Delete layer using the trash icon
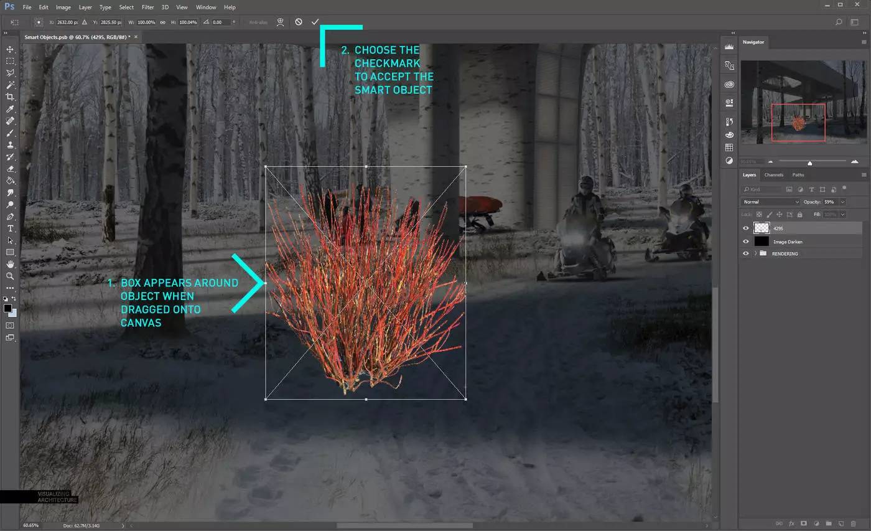 (x=853, y=524)
